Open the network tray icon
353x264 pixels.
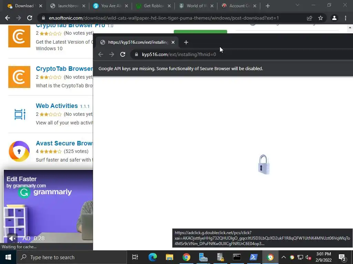[300, 257]
